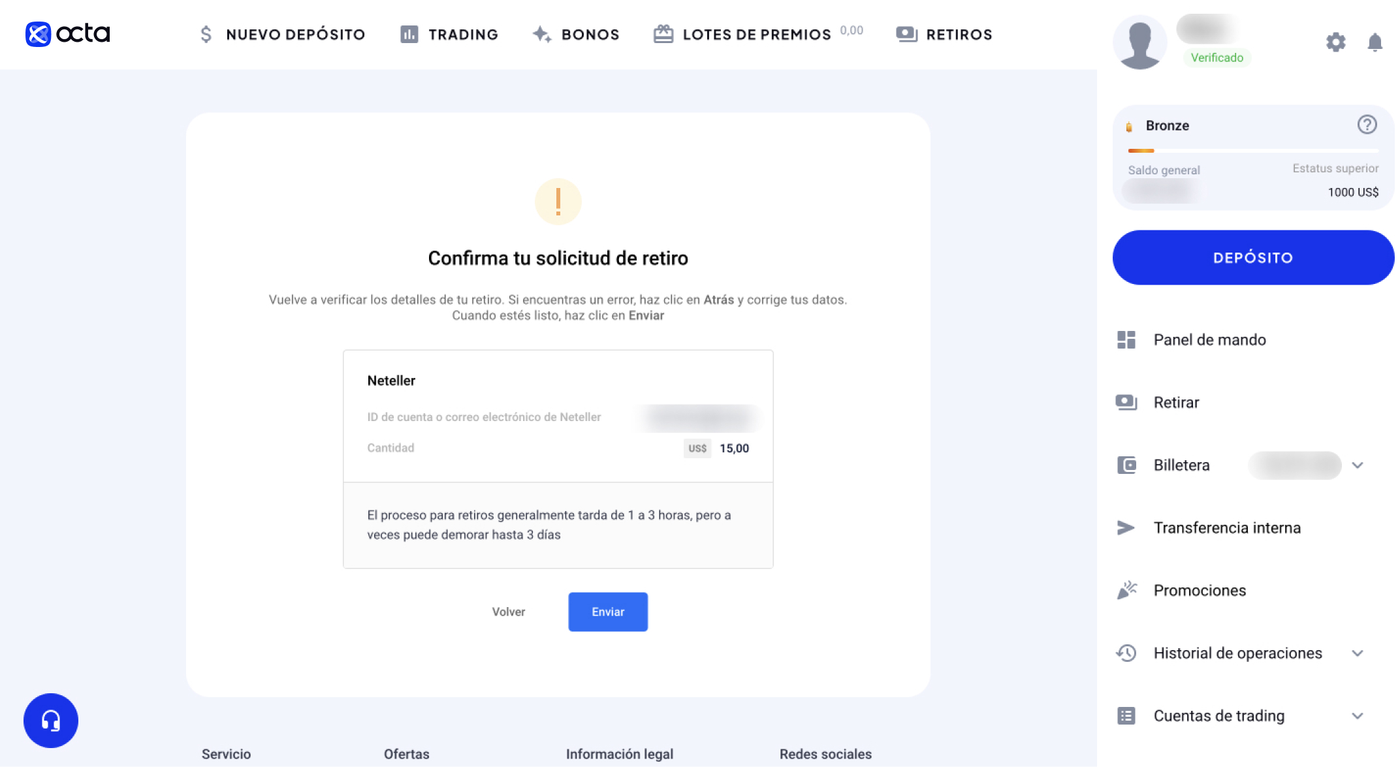
Task: Click the Transferencia interna arrow icon
Action: coord(1126,527)
